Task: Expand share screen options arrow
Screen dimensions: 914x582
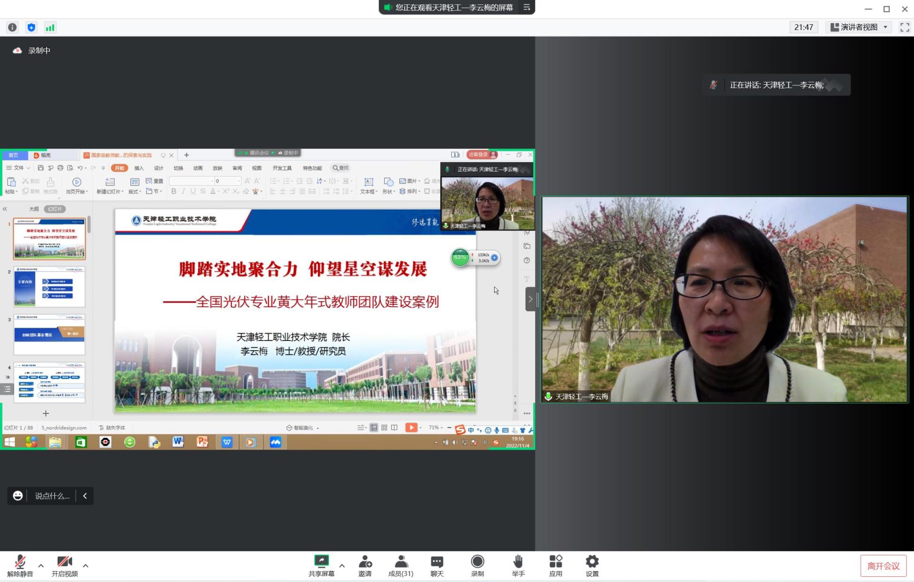Action: (x=342, y=566)
